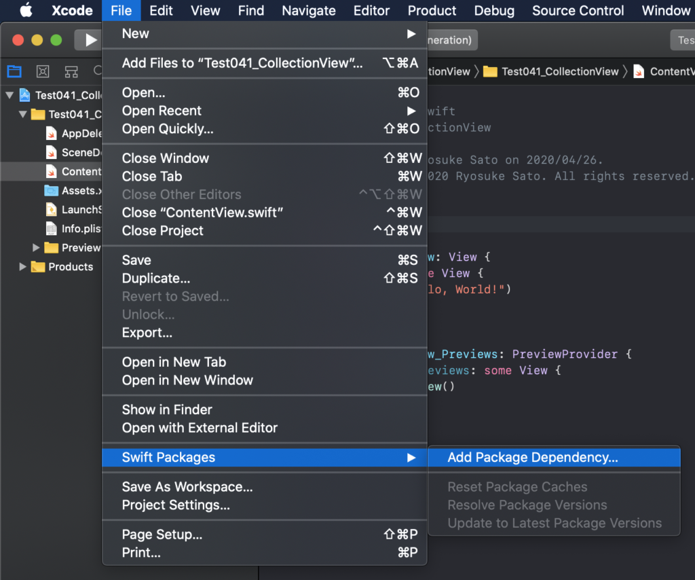Open the Debug menu
Screen dimensions: 695x580
click(x=494, y=10)
